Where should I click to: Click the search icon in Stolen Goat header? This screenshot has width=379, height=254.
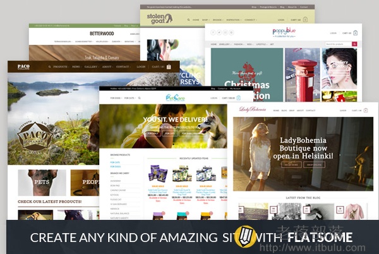[188, 20]
